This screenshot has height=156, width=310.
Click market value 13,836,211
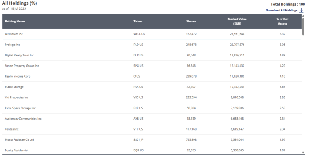pyautogui.click(x=237, y=55)
